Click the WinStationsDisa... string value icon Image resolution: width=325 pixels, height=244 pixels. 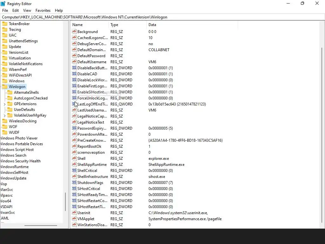click(x=74, y=225)
